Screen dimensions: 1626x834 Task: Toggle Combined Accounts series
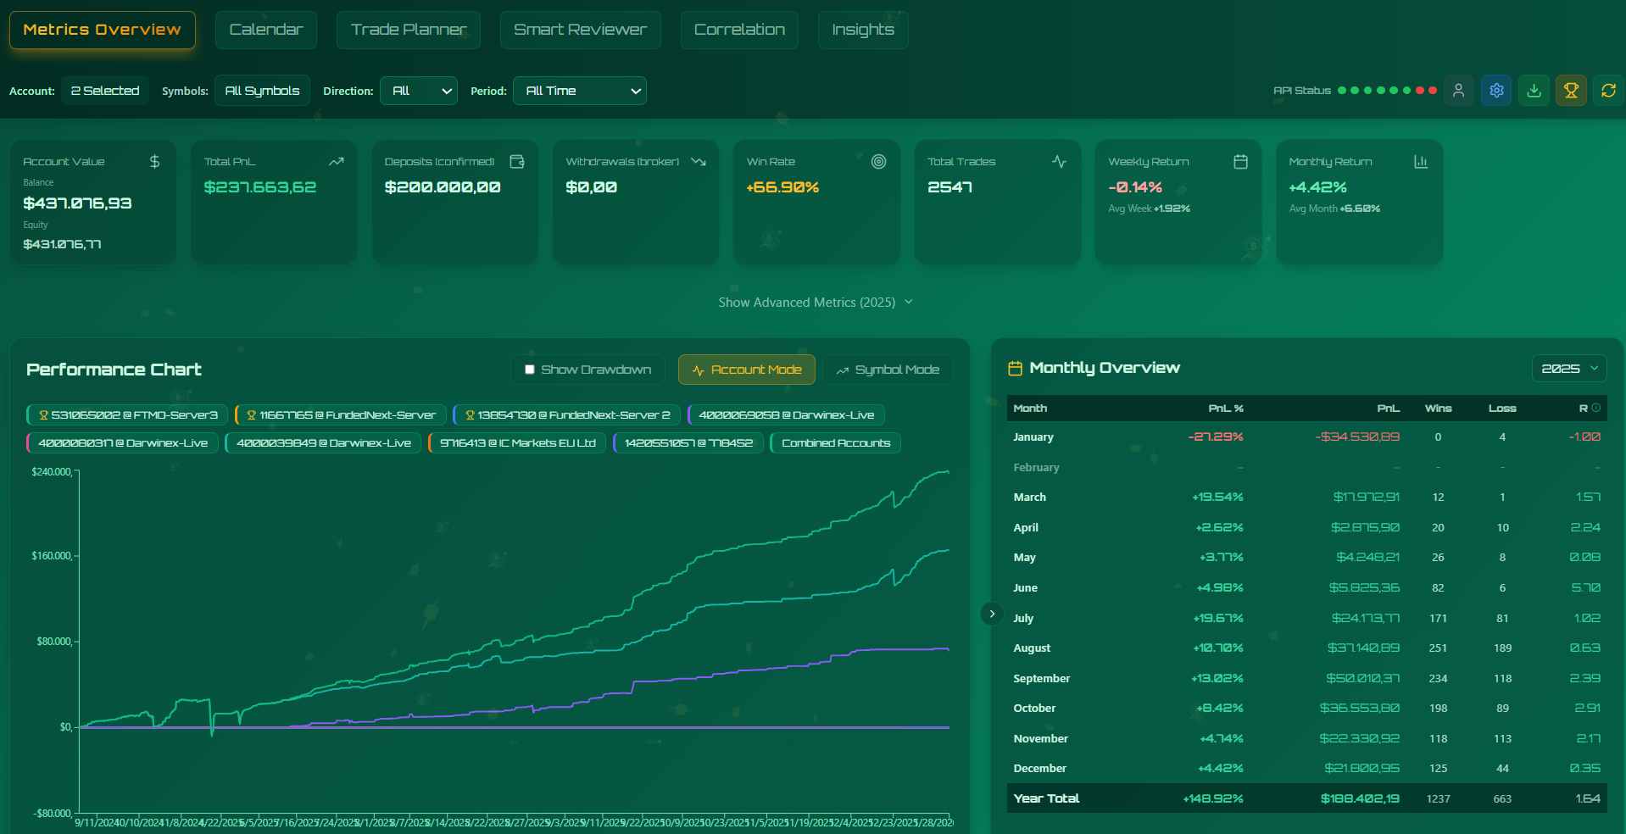point(836,443)
